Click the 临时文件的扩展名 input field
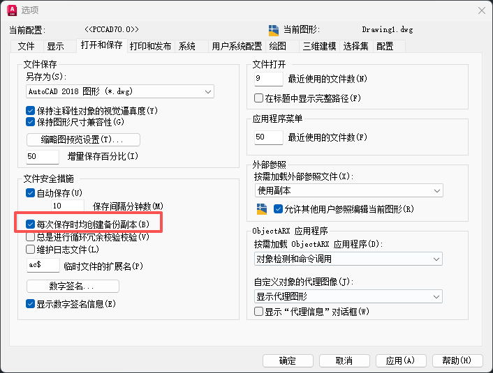Viewport: 493px width, 373px height. (x=43, y=266)
